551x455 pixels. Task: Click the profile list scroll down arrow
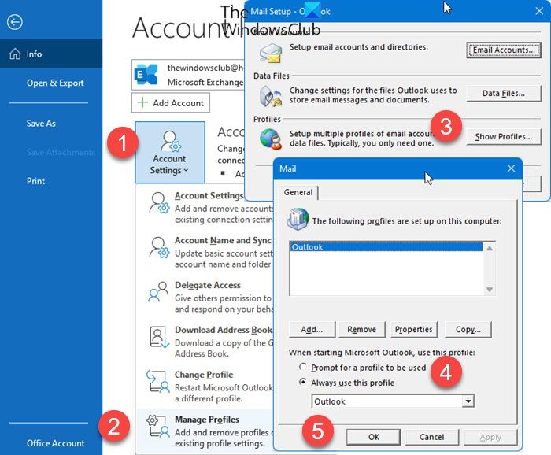489,290
